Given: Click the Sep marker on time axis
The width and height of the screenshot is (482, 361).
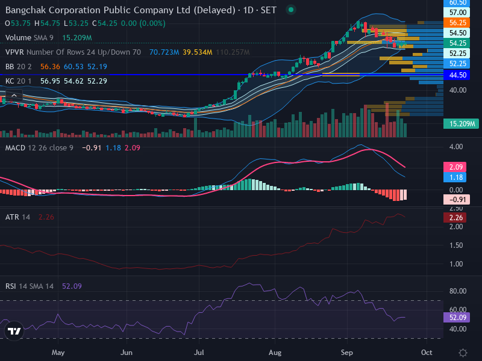Looking at the screenshot, I should [347, 353].
